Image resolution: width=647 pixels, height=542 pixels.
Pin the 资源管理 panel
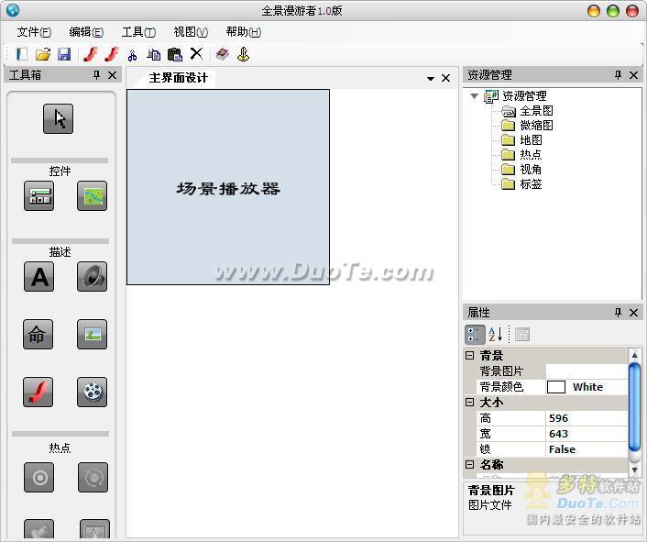click(618, 75)
